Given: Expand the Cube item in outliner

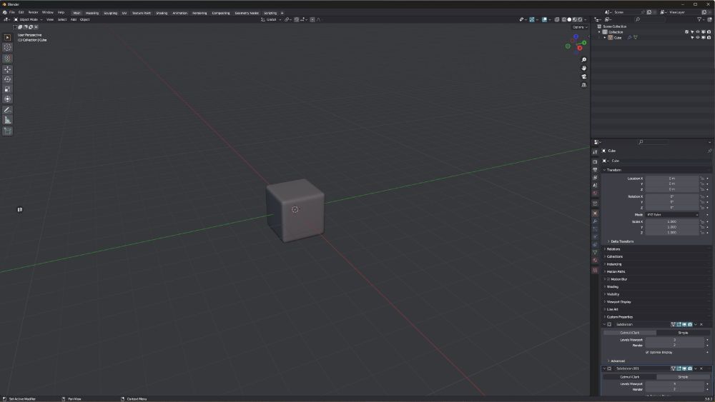Looking at the screenshot, I should [605, 38].
